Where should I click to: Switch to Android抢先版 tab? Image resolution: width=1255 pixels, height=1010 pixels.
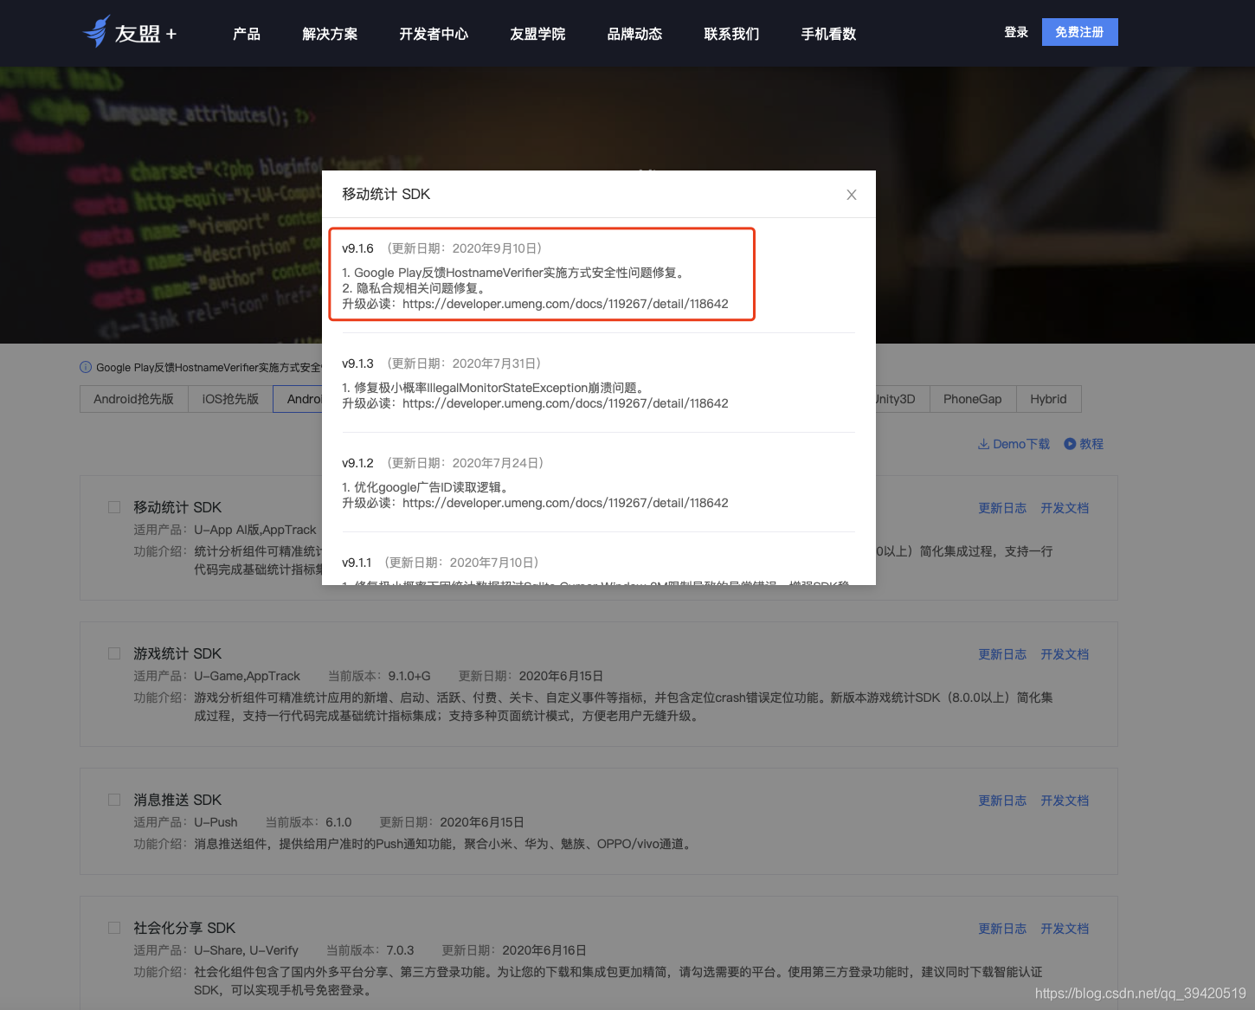click(x=134, y=399)
